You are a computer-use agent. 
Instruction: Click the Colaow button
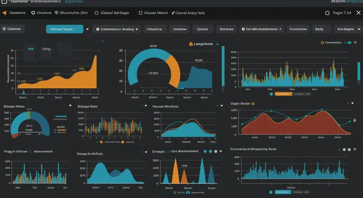click(x=12, y=29)
